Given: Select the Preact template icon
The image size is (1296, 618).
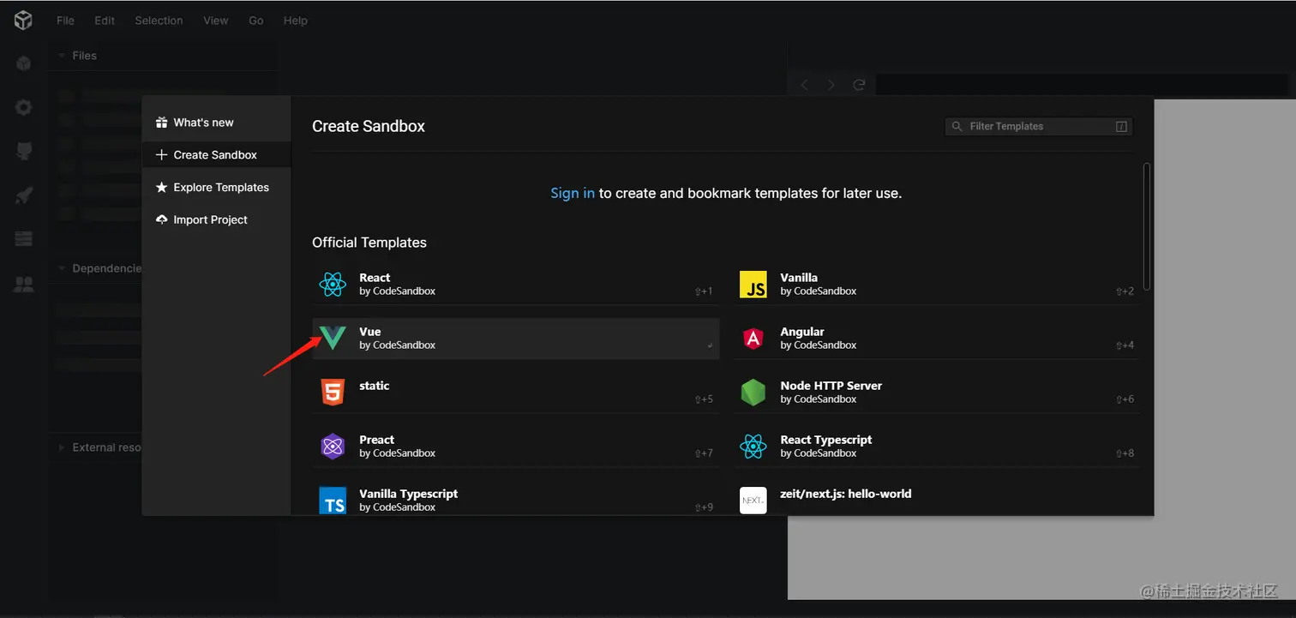Looking at the screenshot, I should (x=332, y=446).
